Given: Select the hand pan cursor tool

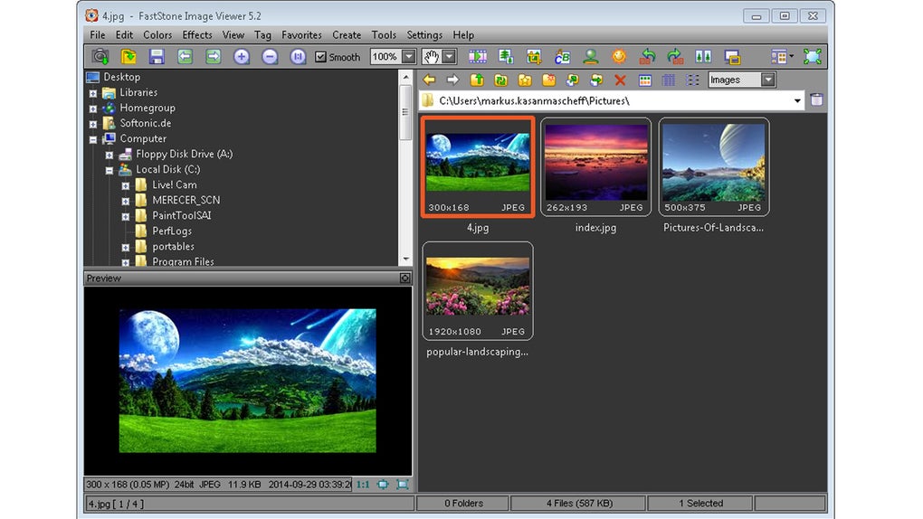Looking at the screenshot, I should [x=432, y=57].
